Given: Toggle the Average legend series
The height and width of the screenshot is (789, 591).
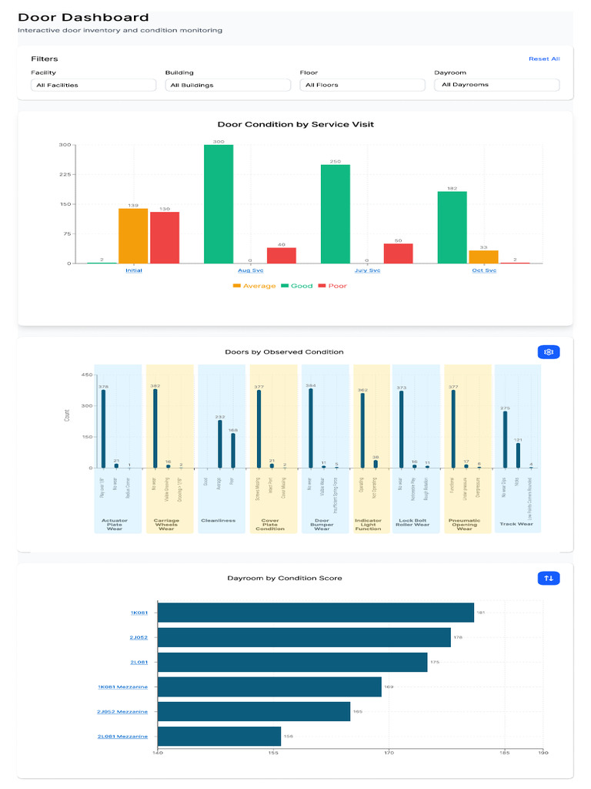Looking at the screenshot, I should coord(254,286).
